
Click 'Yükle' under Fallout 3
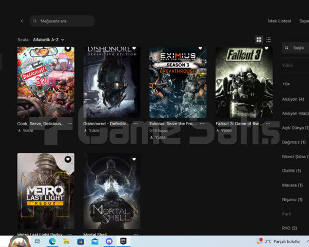click(224, 131)
